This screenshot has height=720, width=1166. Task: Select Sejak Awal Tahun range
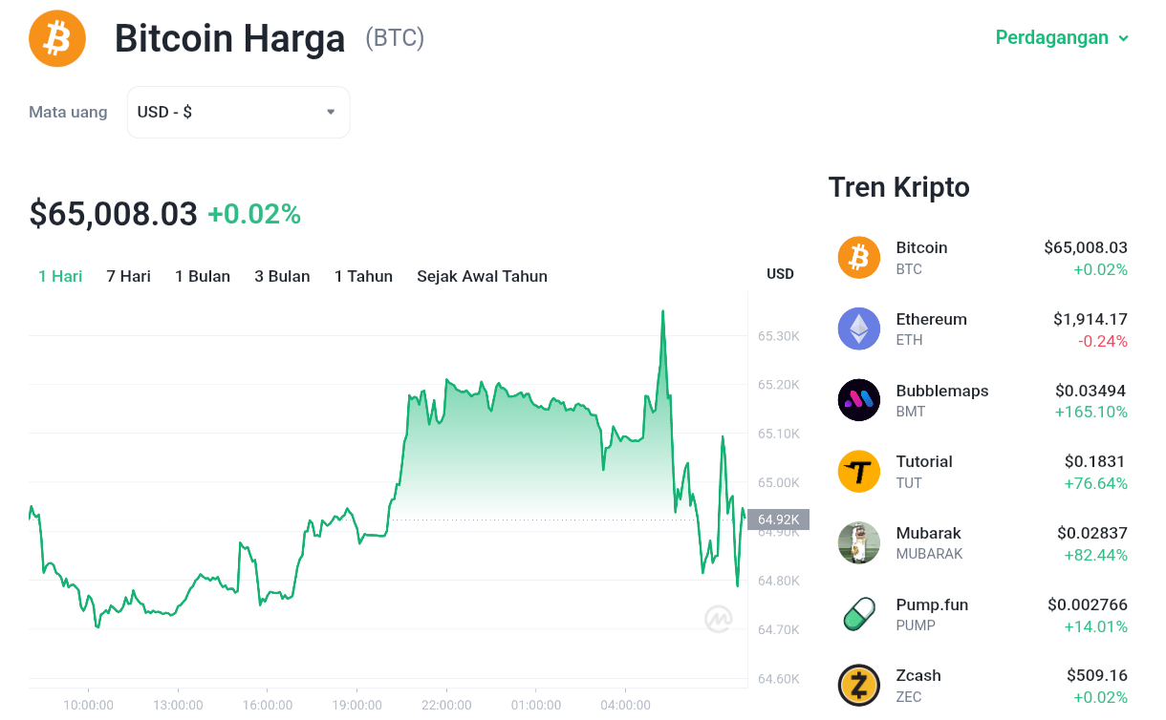[482, 276]
